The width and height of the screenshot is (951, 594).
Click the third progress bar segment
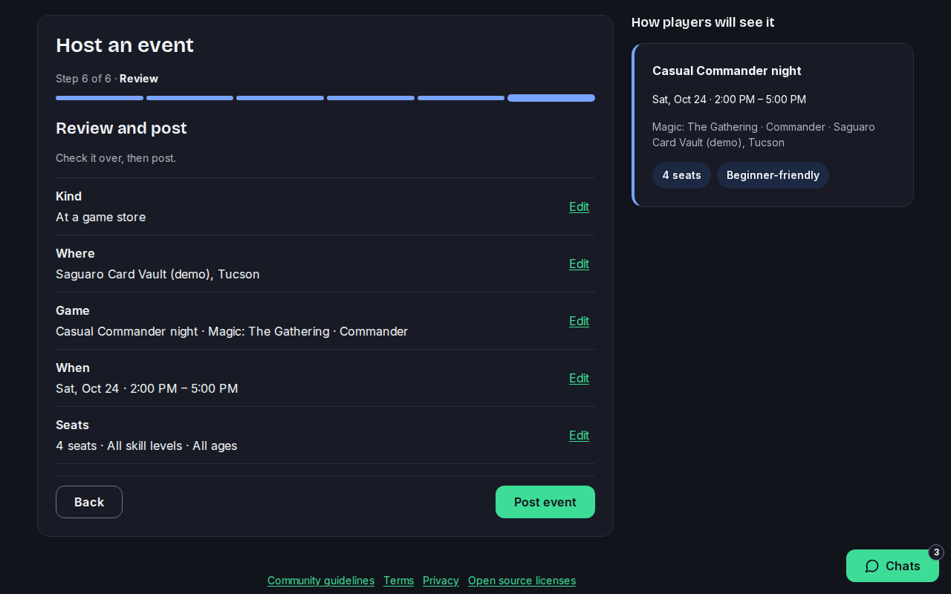tap(280, 98)
